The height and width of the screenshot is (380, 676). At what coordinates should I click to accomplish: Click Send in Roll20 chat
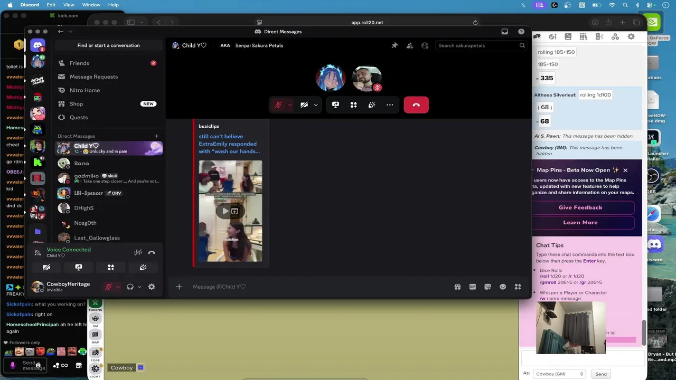pos(601,374)
